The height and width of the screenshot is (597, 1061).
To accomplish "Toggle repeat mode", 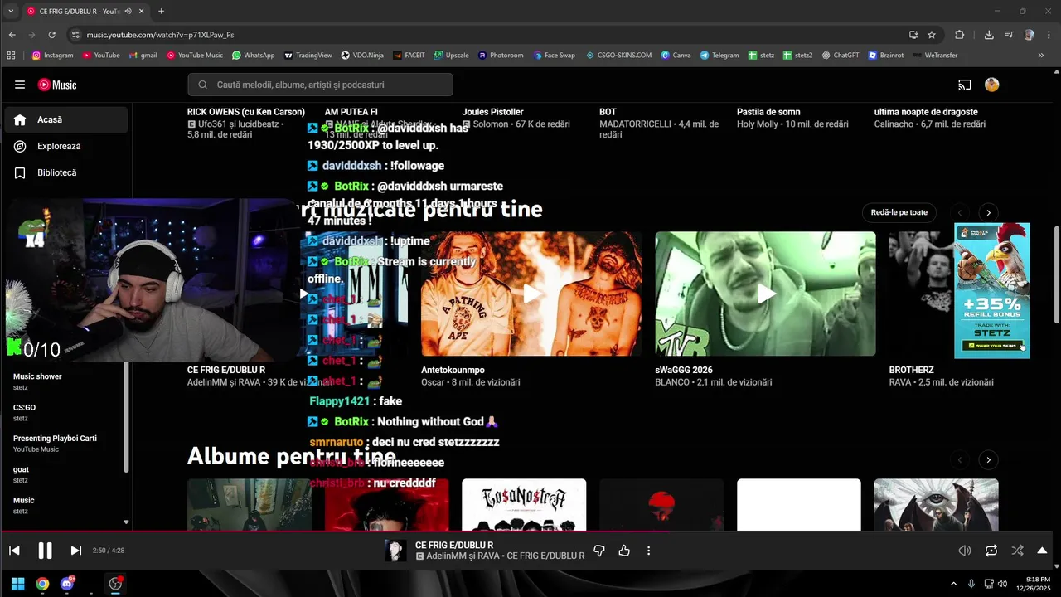I will (991, 551).
